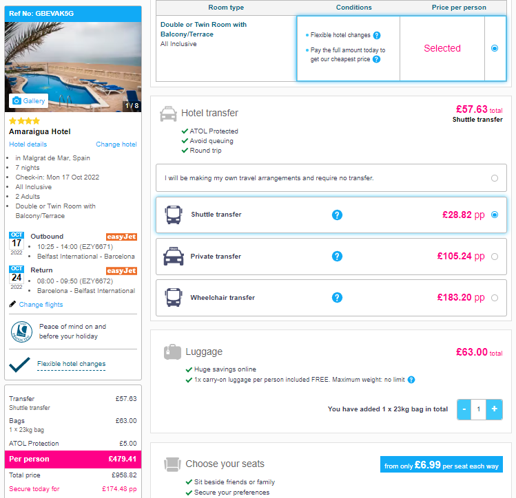516x498 pixels.
Task: Open help for Flexible hotel changes condition
Action: pos(377,35)
